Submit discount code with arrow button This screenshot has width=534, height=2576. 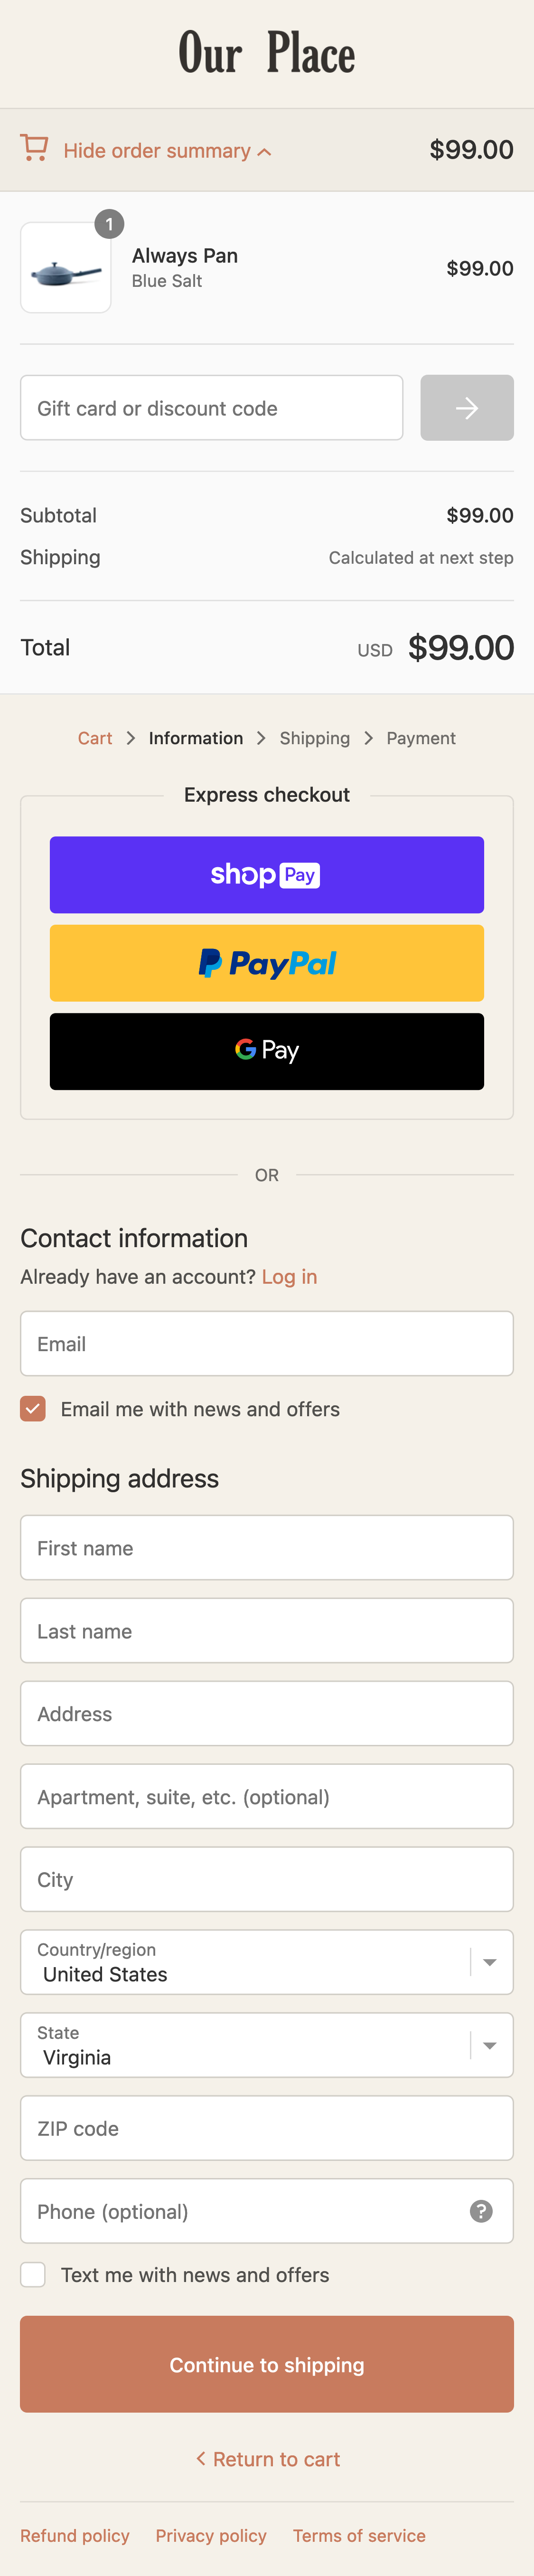466,408
